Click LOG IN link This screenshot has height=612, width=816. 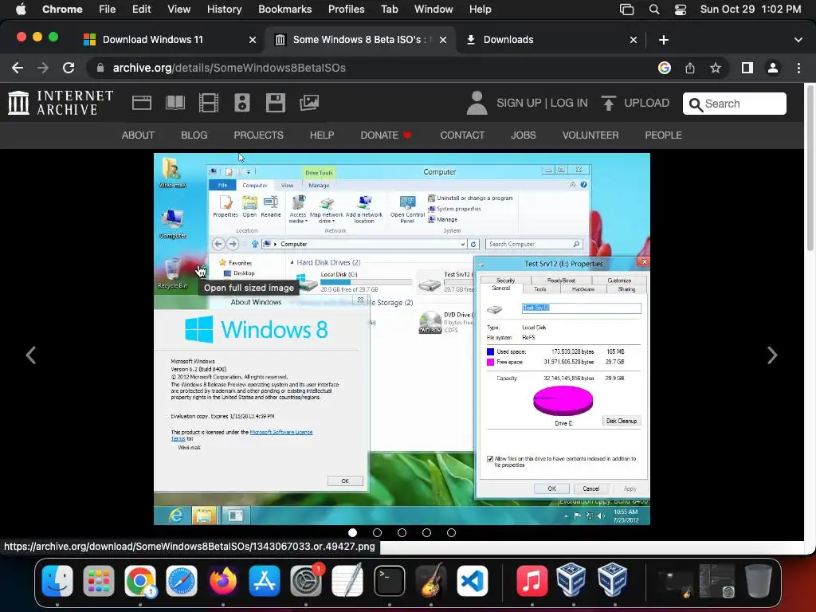(569, 103)
